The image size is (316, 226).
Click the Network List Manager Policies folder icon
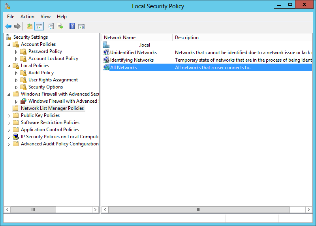16,108
